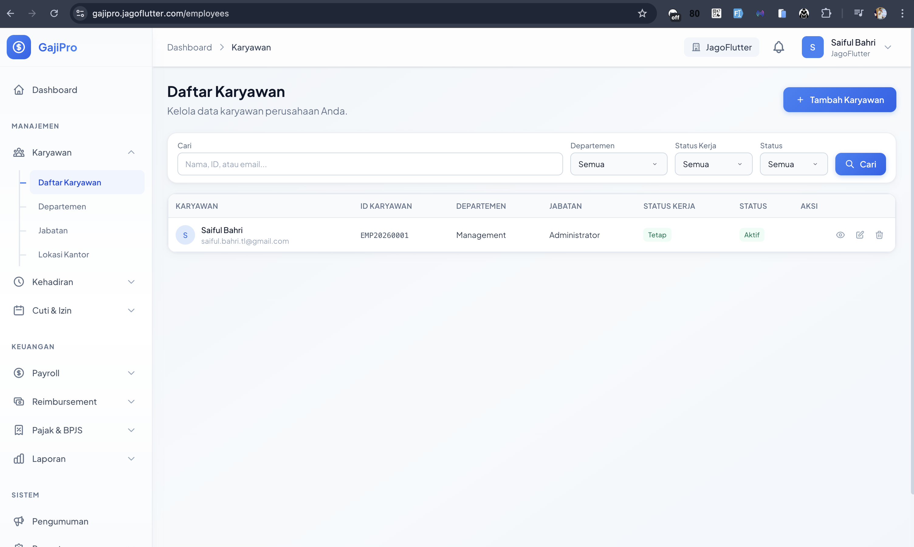Open Chrome three-dot menu

click(x=902, y=14)
